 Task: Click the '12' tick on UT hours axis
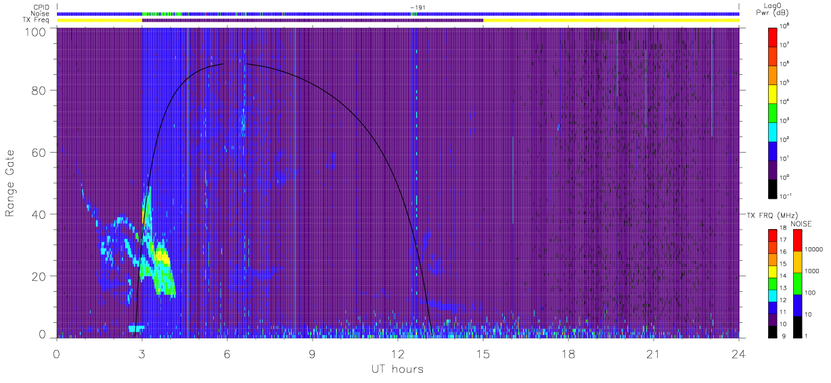[x=398, y=353]
